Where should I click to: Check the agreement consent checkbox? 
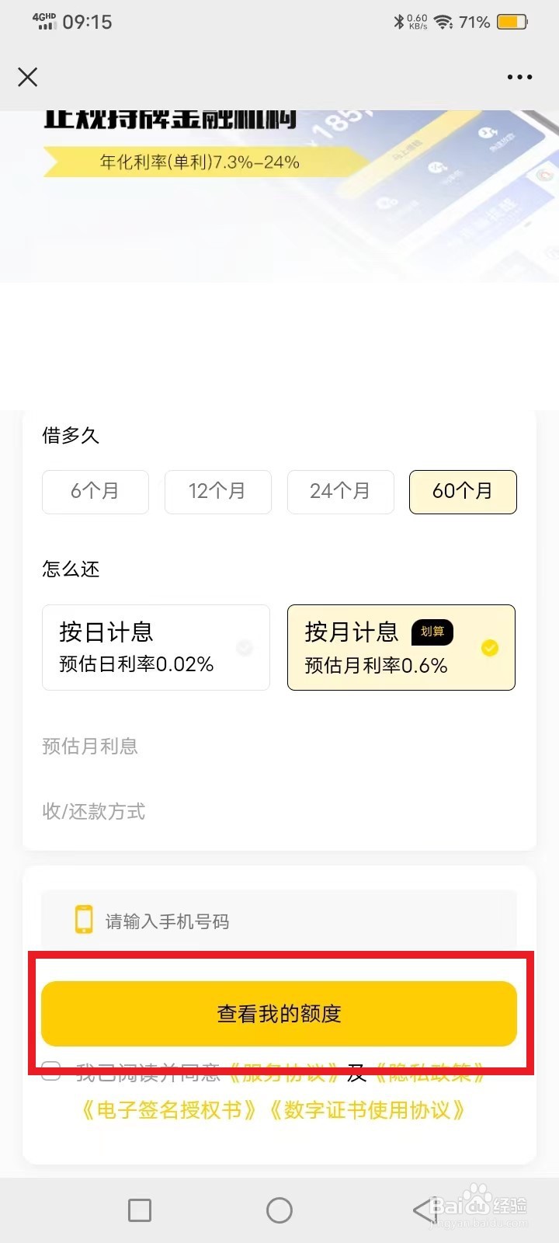[51, 1072]
